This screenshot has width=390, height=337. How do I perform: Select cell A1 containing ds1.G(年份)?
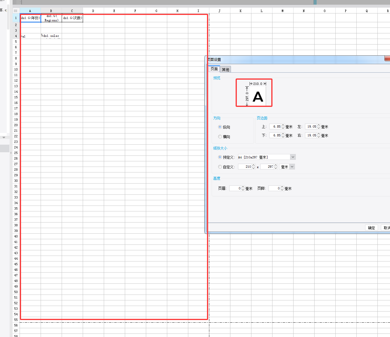pyautogui.click(x=30, y=18)
